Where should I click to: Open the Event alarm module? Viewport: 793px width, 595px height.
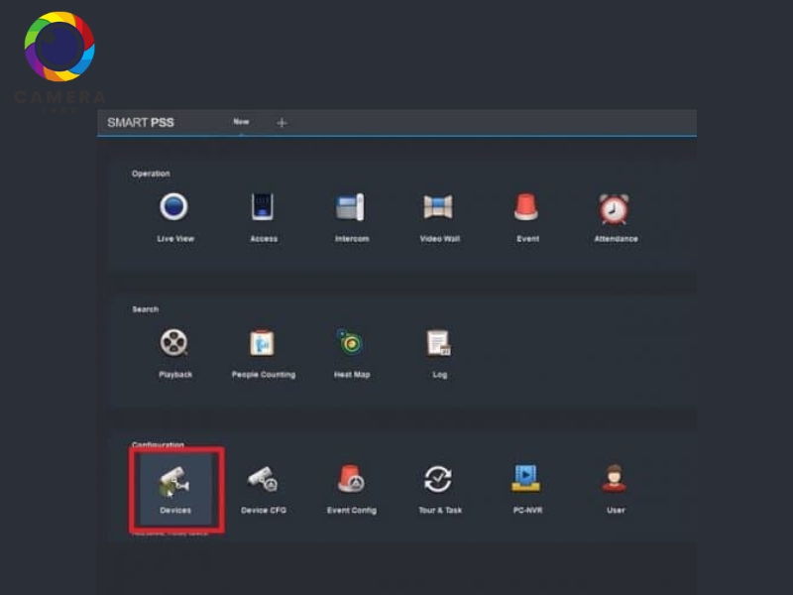coord(526,208)
